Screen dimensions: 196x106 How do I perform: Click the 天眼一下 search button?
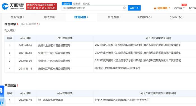(x=134, y=8)
